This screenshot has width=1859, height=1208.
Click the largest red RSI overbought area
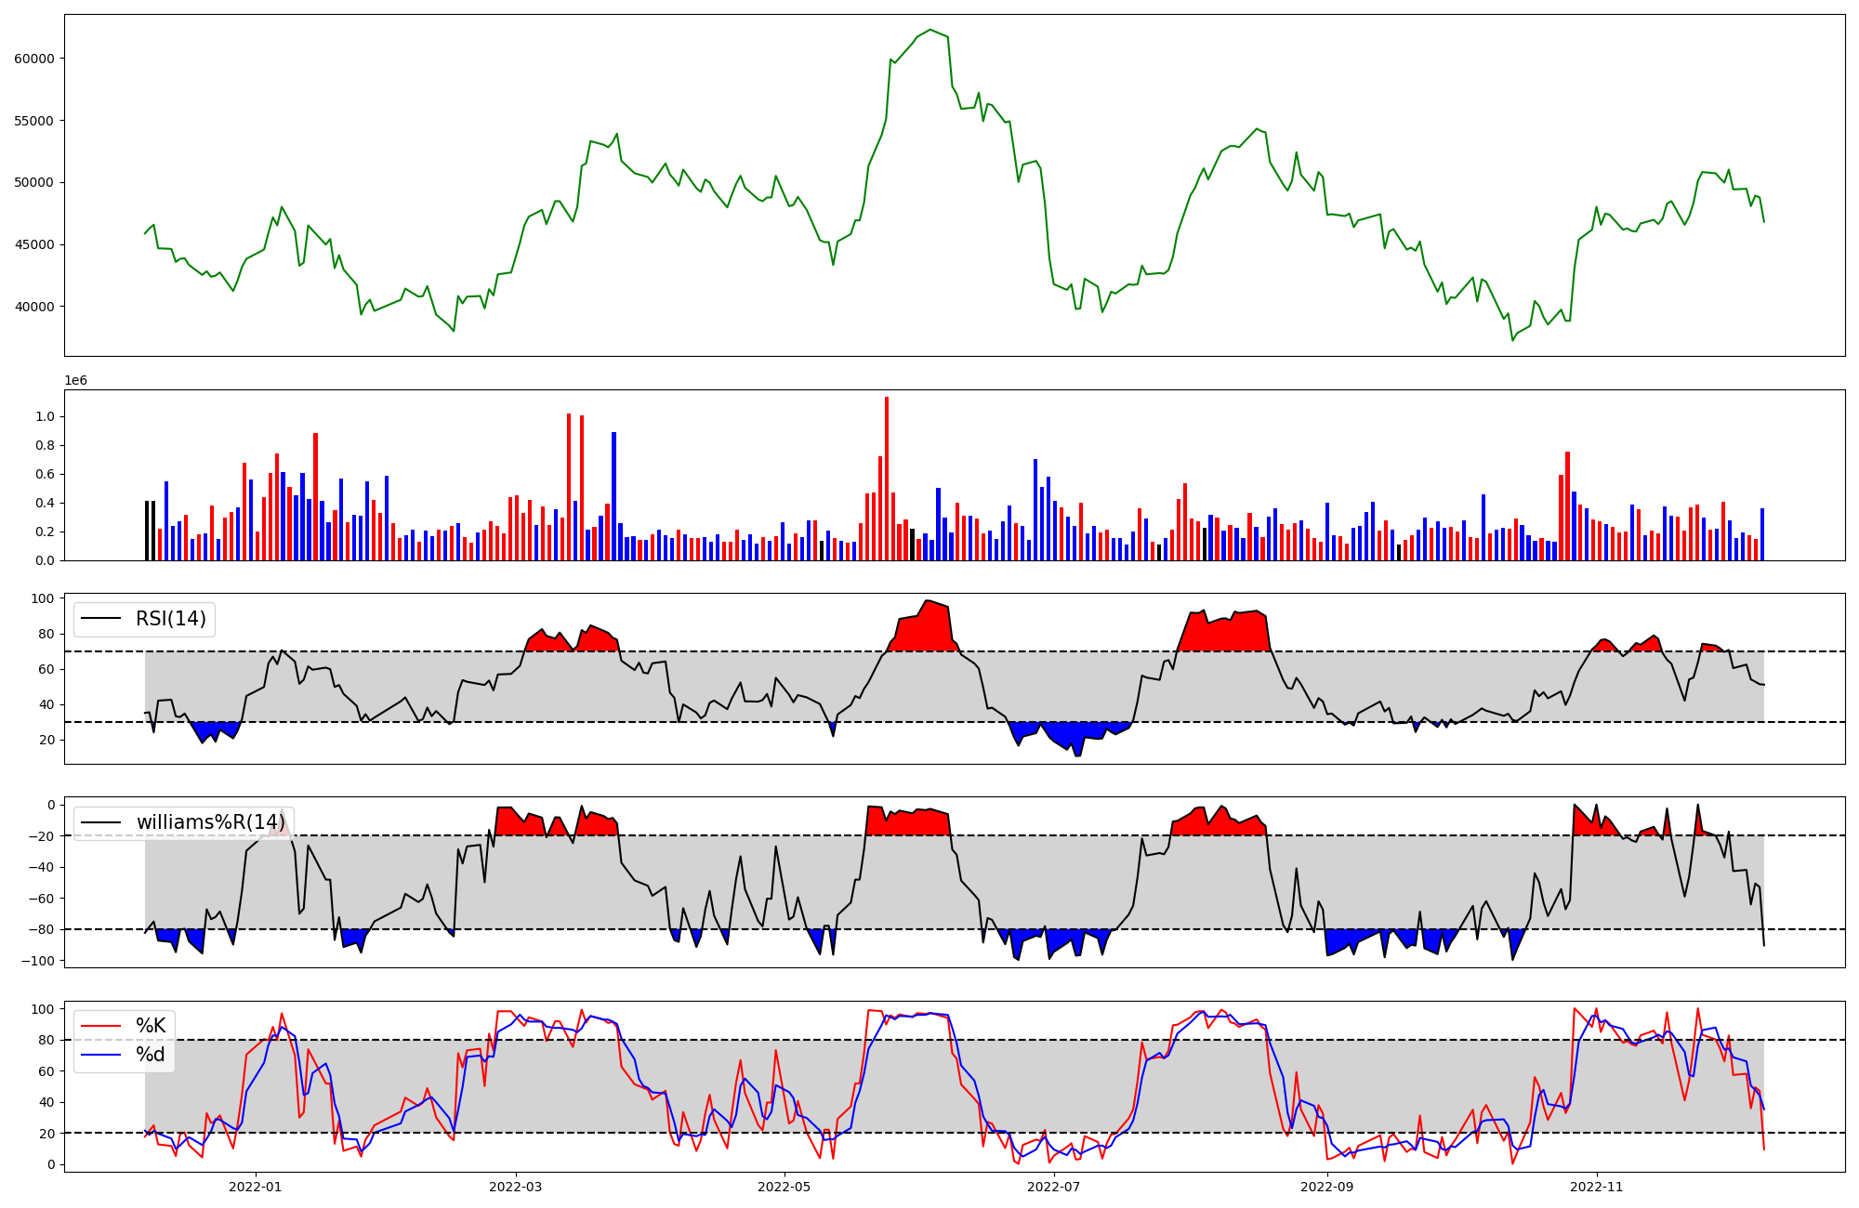point(1225,634)
